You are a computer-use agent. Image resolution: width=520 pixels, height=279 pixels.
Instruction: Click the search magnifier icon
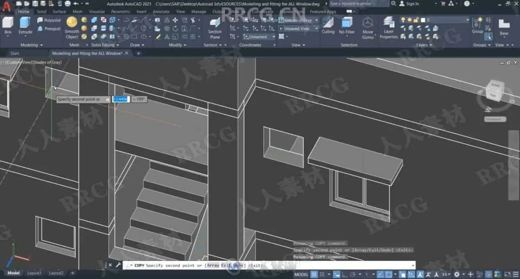pyautogui.click(x=393, y=3)
